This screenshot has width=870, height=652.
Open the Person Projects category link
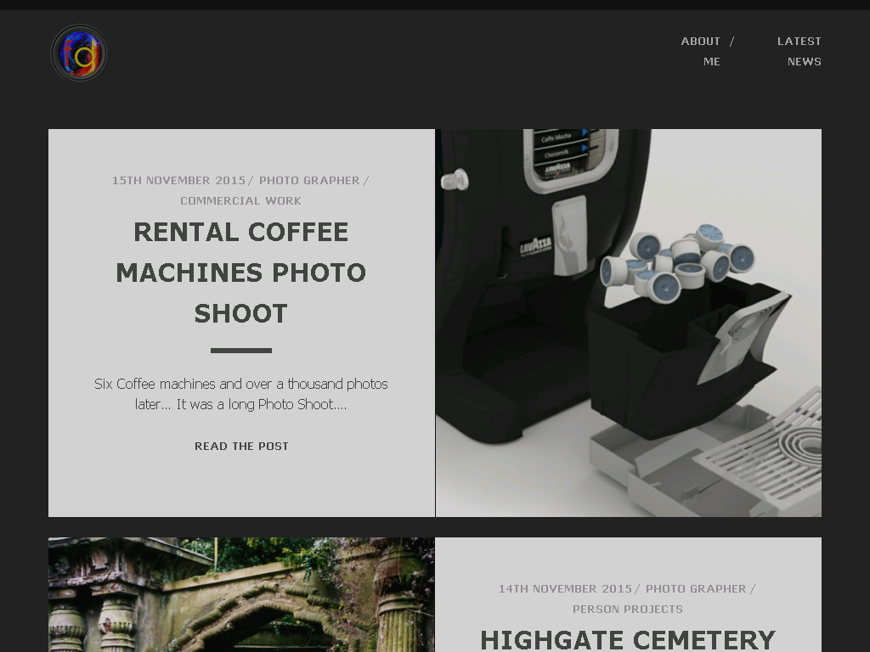click(628, 610)
